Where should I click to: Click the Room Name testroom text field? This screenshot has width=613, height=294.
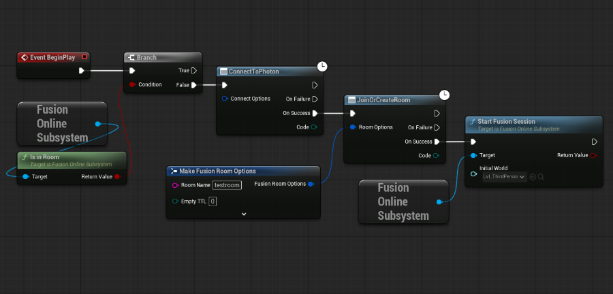[x=227, y=185]
